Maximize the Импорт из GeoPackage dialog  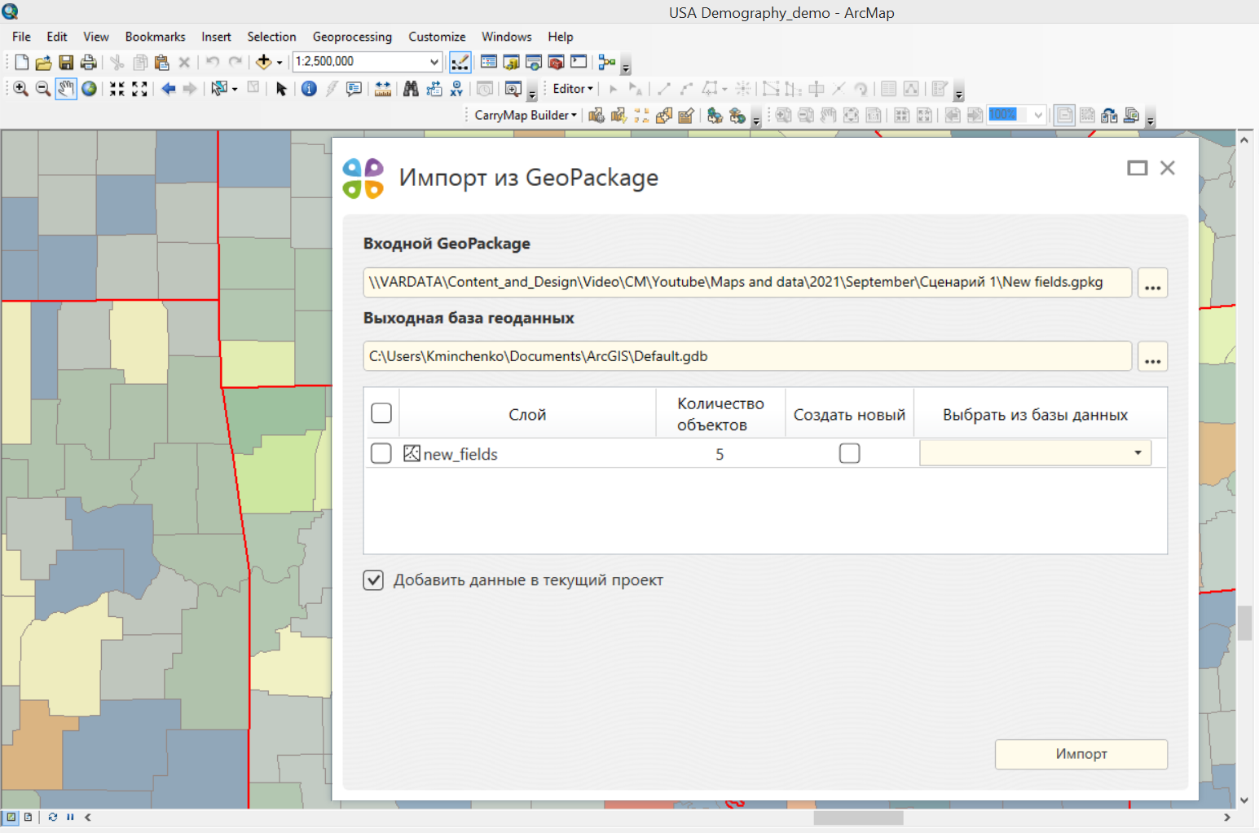(x=1137, y=168)
